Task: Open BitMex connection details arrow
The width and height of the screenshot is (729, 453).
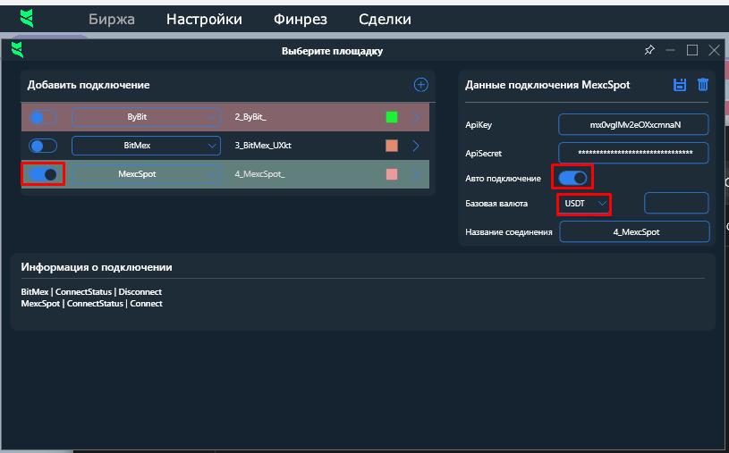Action: (416, 146)
